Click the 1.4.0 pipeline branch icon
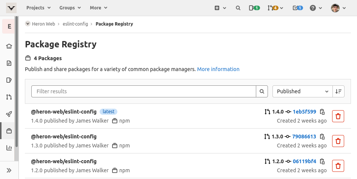Screen dimensions: 357x179 tap(267, 112)
